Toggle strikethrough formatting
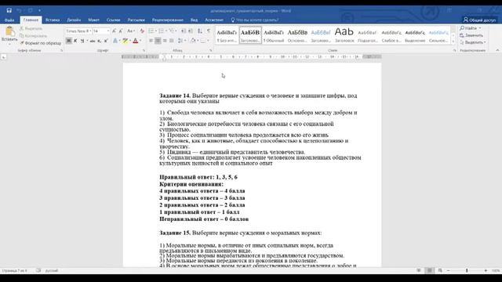502x282 pixels. [x=93, y=41]
